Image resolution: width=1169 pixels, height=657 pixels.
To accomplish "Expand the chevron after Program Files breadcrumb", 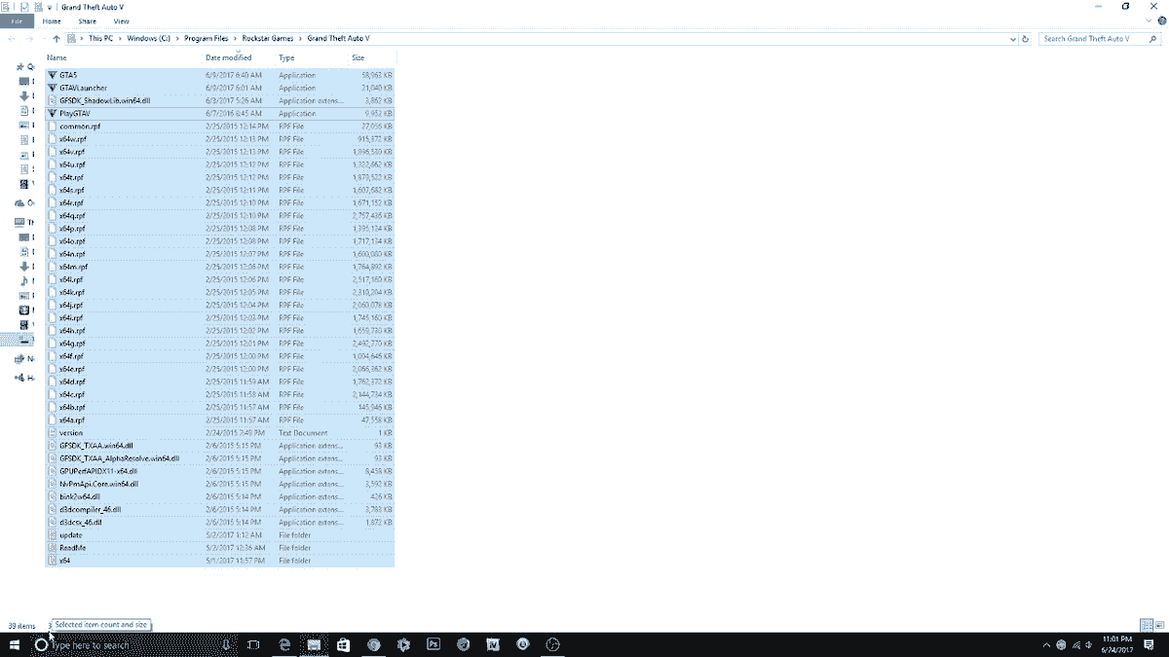I will [x=234, y=39].
